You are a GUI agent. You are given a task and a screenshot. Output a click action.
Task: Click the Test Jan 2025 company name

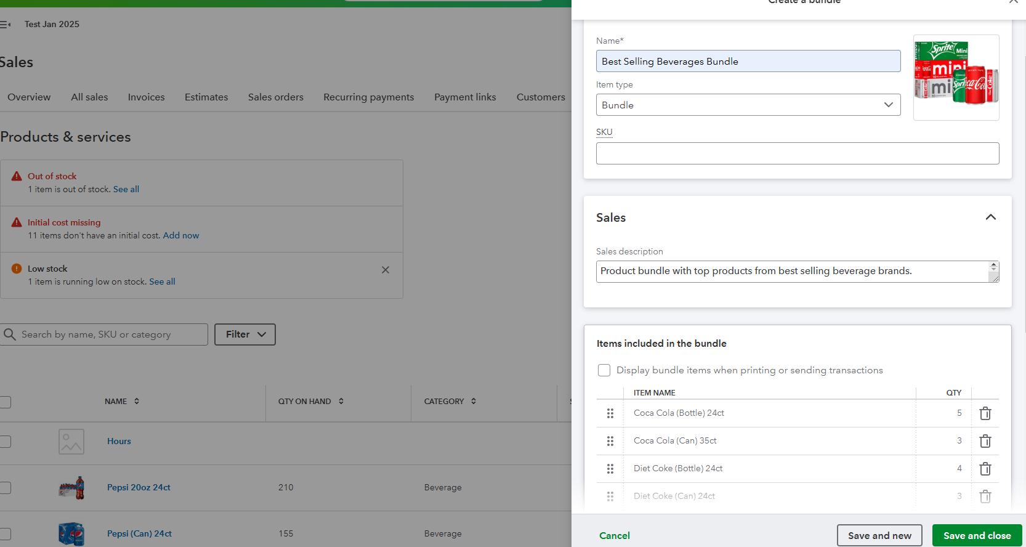pyautogui.click(x=52, y=24)
